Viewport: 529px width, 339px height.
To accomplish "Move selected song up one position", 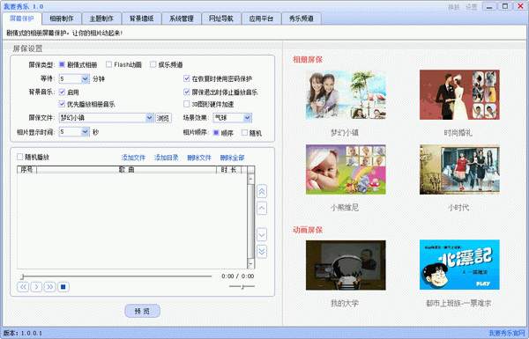I will [x=262, y=209].
